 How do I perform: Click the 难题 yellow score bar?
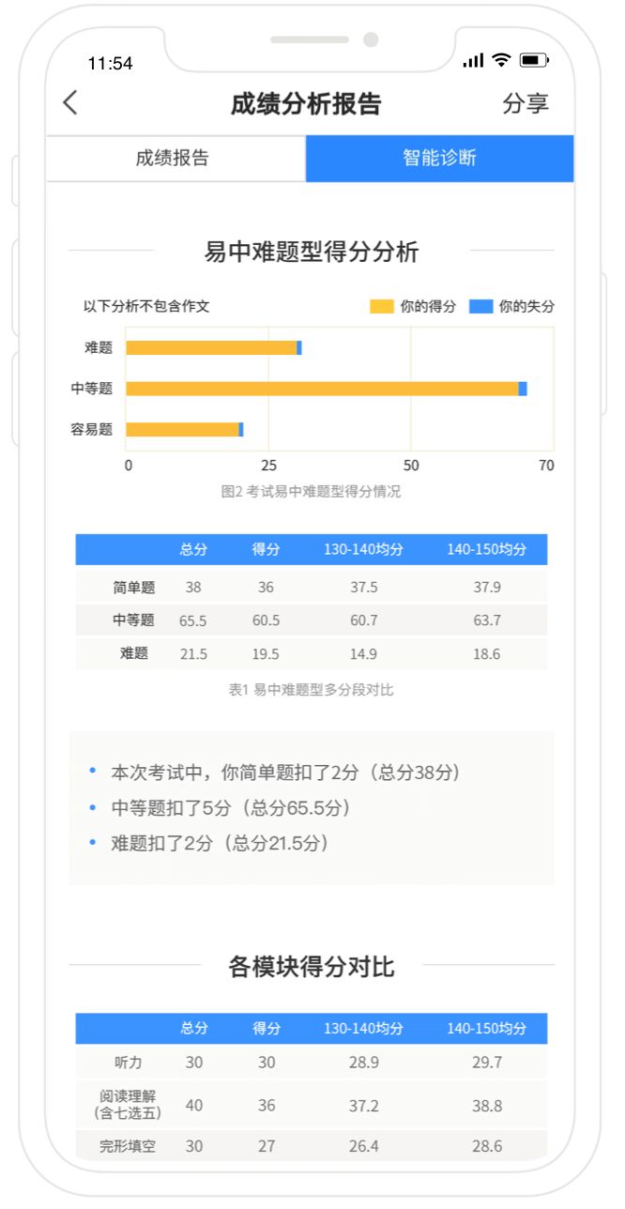pyautogui.click(x=211, y=348)
